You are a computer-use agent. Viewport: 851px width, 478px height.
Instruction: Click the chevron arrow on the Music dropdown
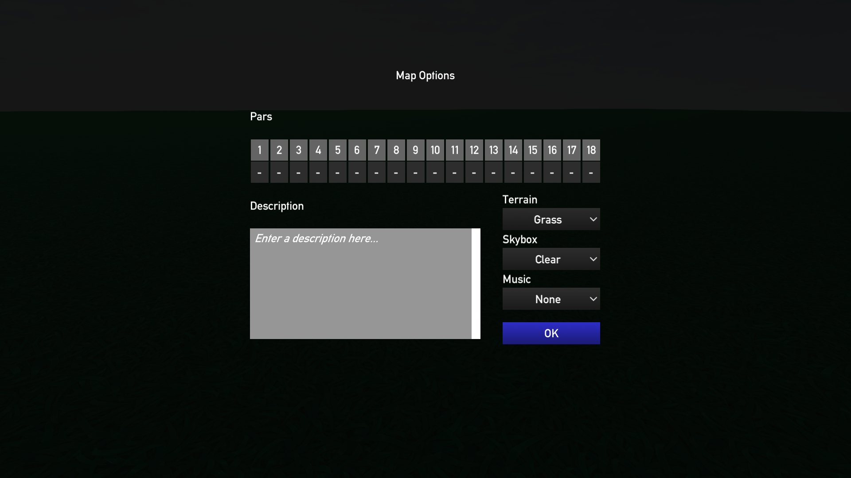point(593,299)
